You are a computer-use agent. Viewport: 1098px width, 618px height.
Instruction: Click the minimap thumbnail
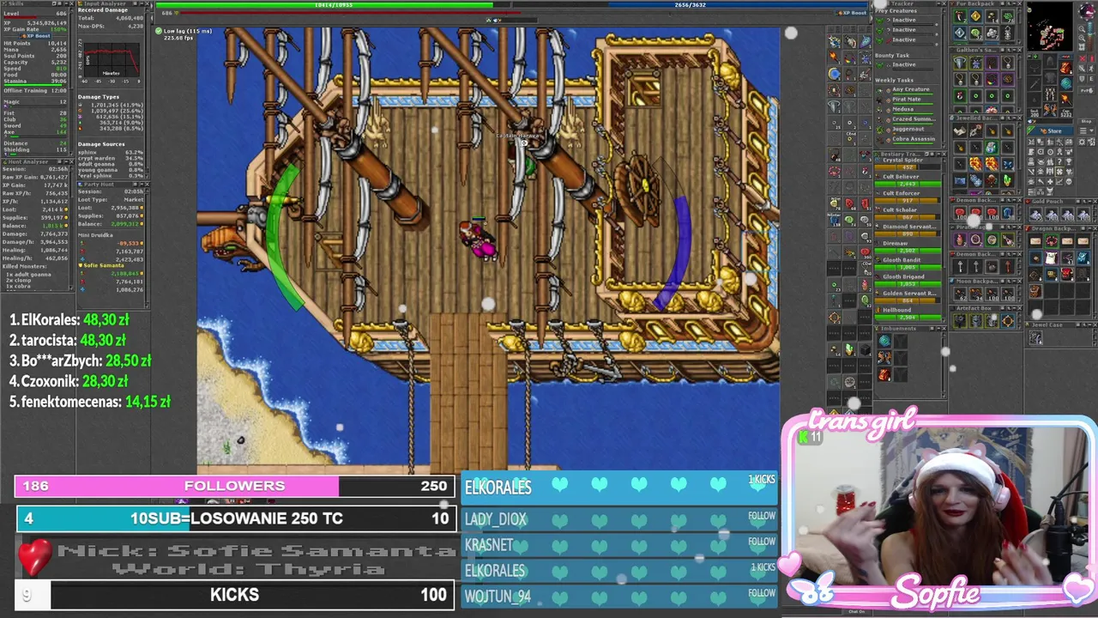[x=1050, y=27]
